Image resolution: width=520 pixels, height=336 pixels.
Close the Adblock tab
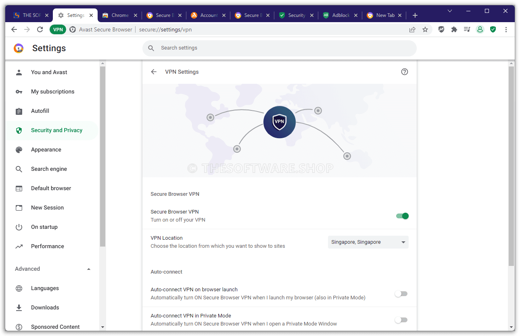click(356, 15)
